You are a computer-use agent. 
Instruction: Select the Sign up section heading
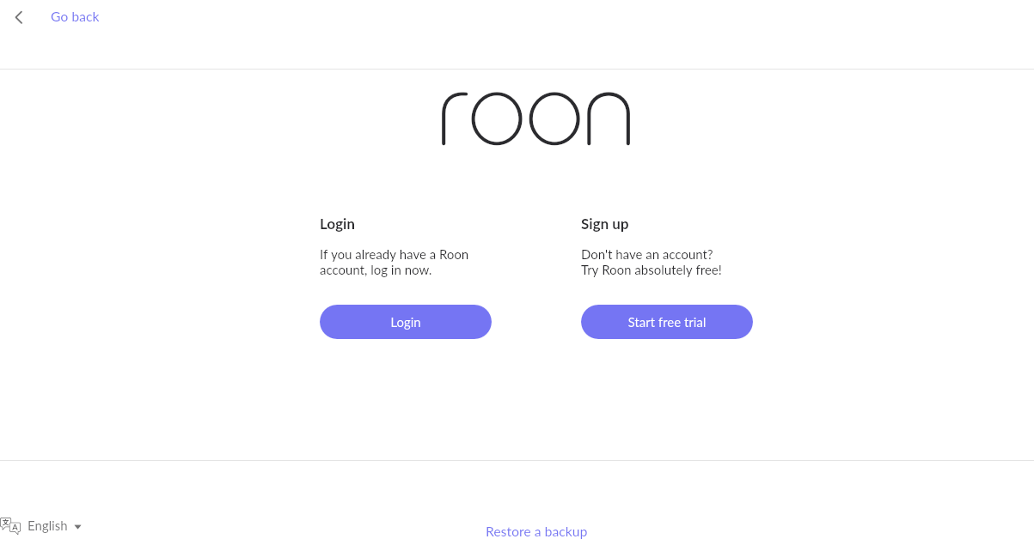[x=604, y=224]
